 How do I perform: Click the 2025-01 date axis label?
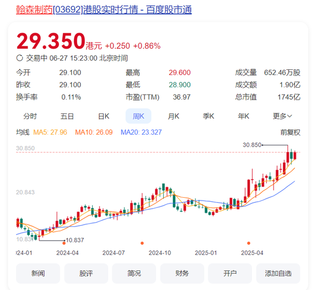coord(206,253)
